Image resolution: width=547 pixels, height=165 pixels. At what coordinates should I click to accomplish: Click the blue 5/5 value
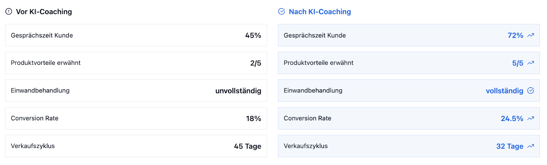tap(518, 63)
